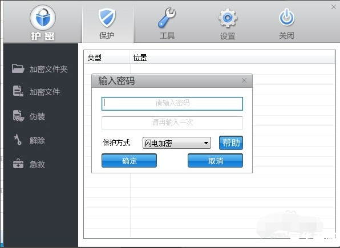Confirm the password with 确定

(x=129, y=161)
